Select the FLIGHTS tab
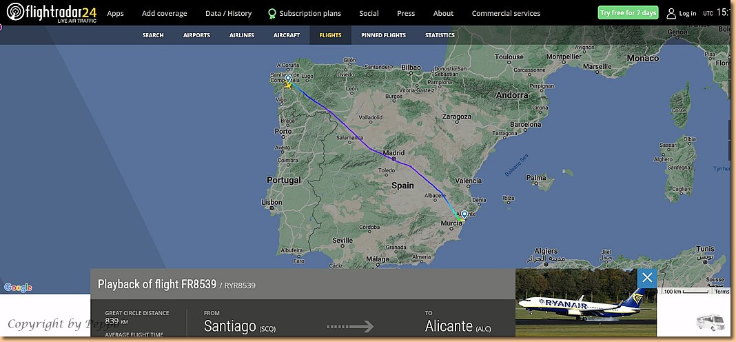This screenshot has width=736, height=342. coord(331,35)
